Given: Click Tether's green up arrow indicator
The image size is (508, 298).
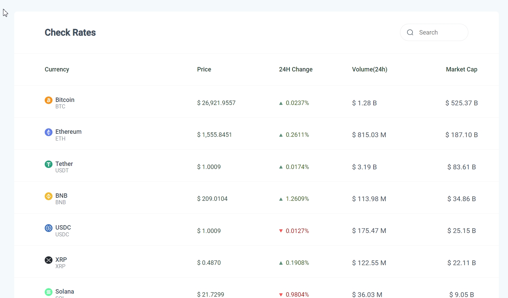Looking at the screenshot, I should click(281, 167).
